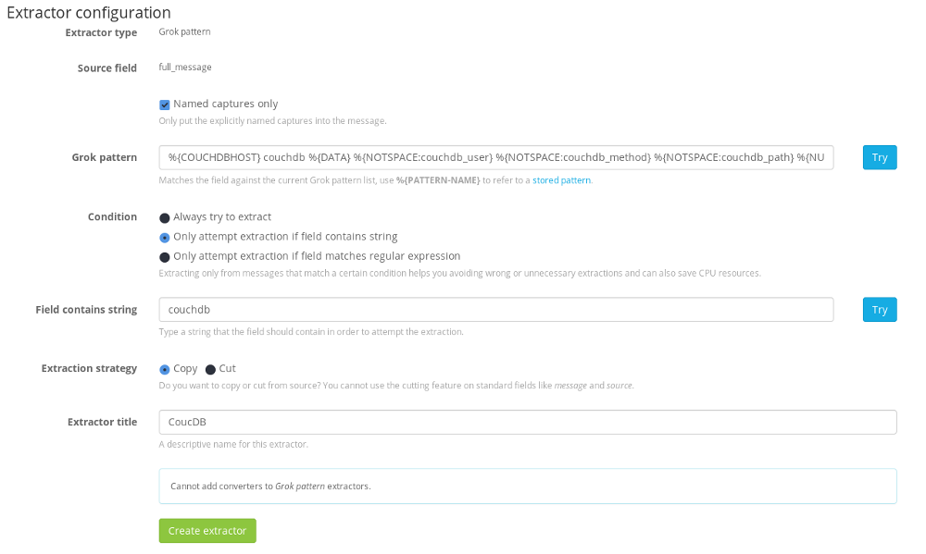Click the Extractor title label
926x554 pixels.
pos(102,422)
